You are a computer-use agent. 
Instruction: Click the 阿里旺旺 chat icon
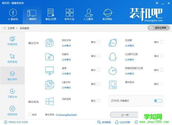click(113, 71)
